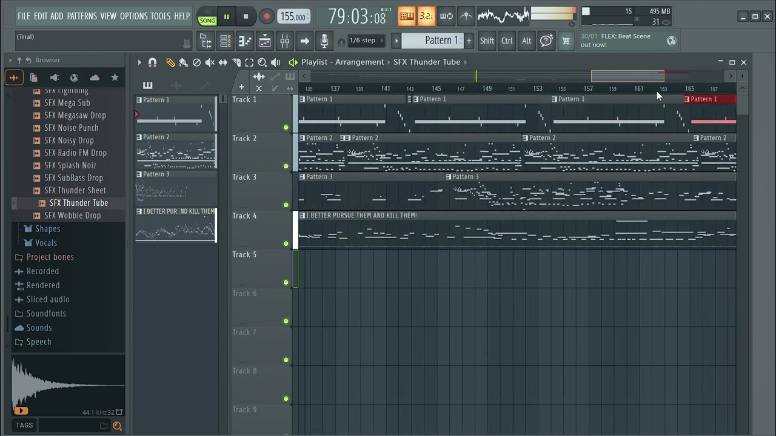Viewport: 776px width, 436px height.
Task: Toggle the metronome
Action: (x=466, y=16)
